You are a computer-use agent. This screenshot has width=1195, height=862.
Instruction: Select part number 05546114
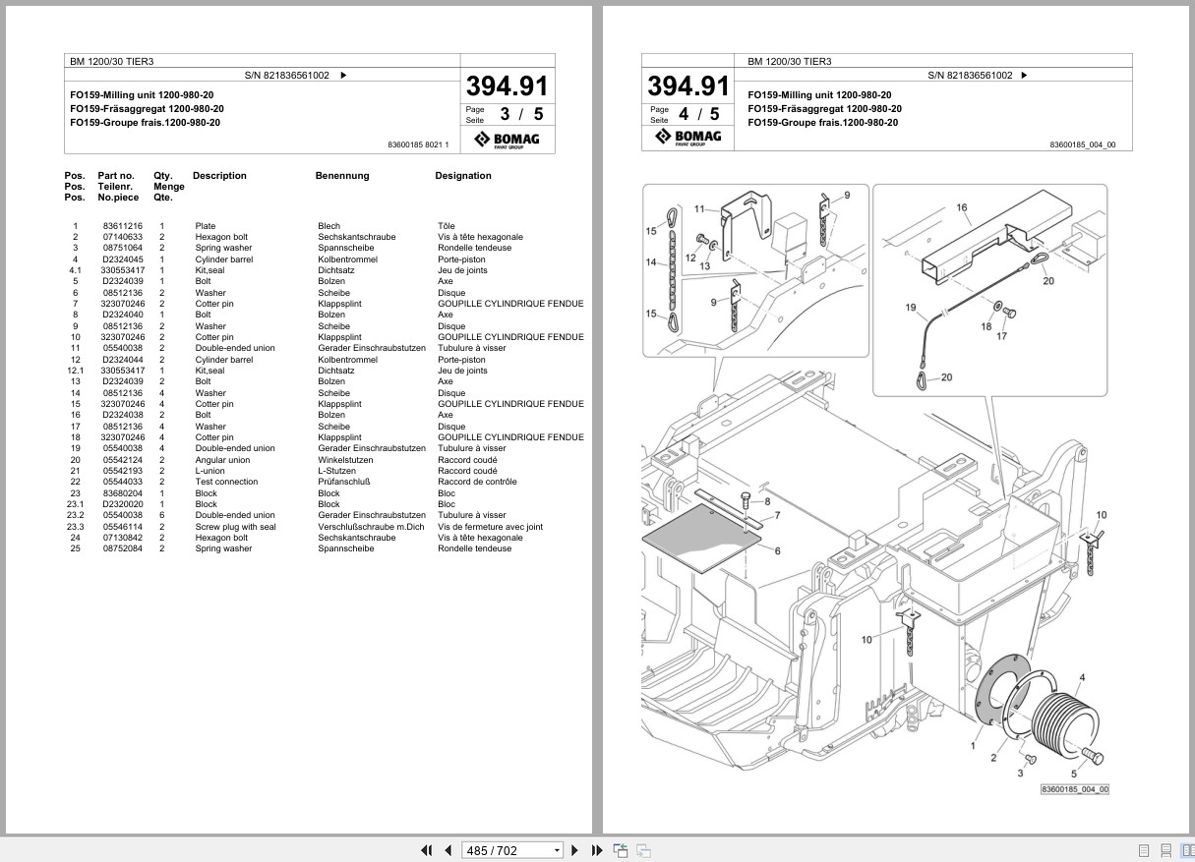click(122, 527)
